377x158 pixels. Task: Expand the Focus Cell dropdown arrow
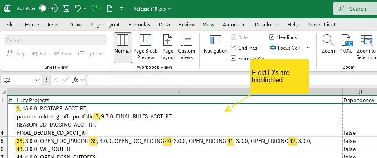coord(308,48)
